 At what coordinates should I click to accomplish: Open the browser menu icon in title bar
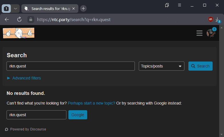pos(180,5)
